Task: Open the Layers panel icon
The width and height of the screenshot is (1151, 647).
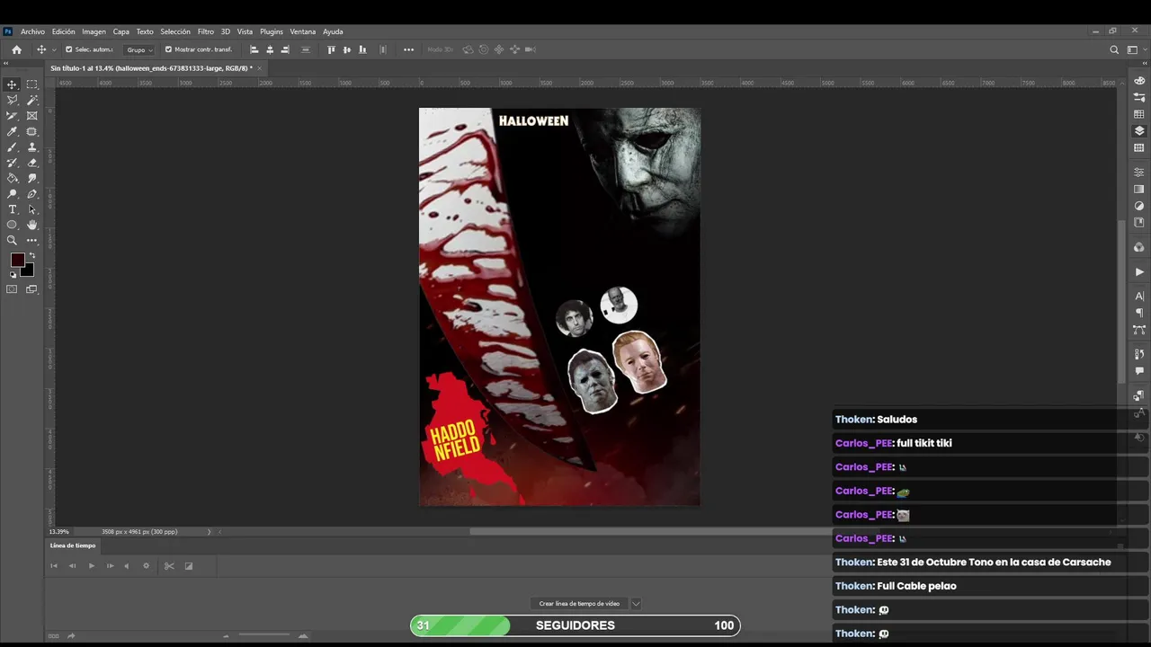Action: pos(1139,131)
